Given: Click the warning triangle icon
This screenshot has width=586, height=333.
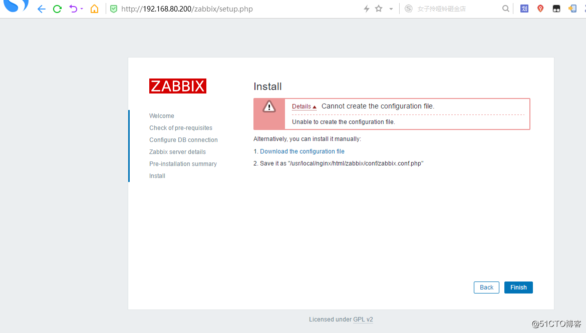Looking at the screenshot, I should tap(269, 106).
